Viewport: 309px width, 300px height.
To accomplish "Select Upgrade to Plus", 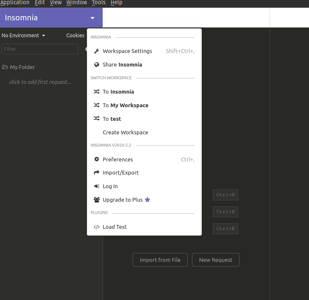I will click(x=144, y=200).
